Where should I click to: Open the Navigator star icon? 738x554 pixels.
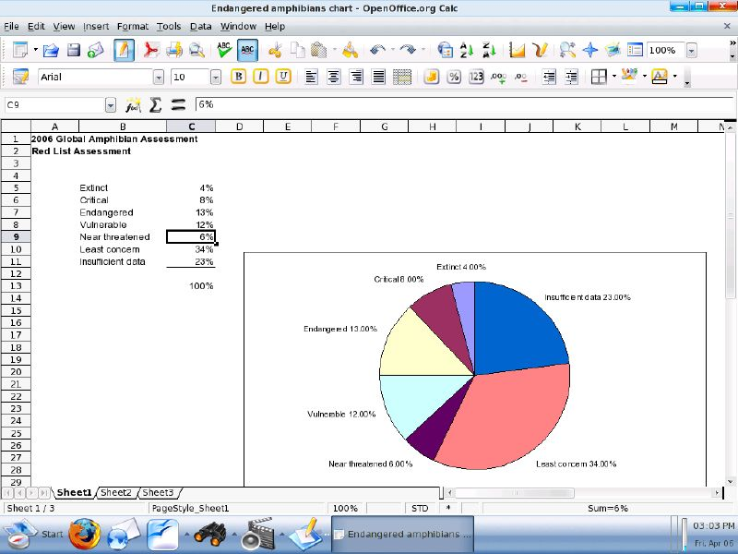click(589, 50)
